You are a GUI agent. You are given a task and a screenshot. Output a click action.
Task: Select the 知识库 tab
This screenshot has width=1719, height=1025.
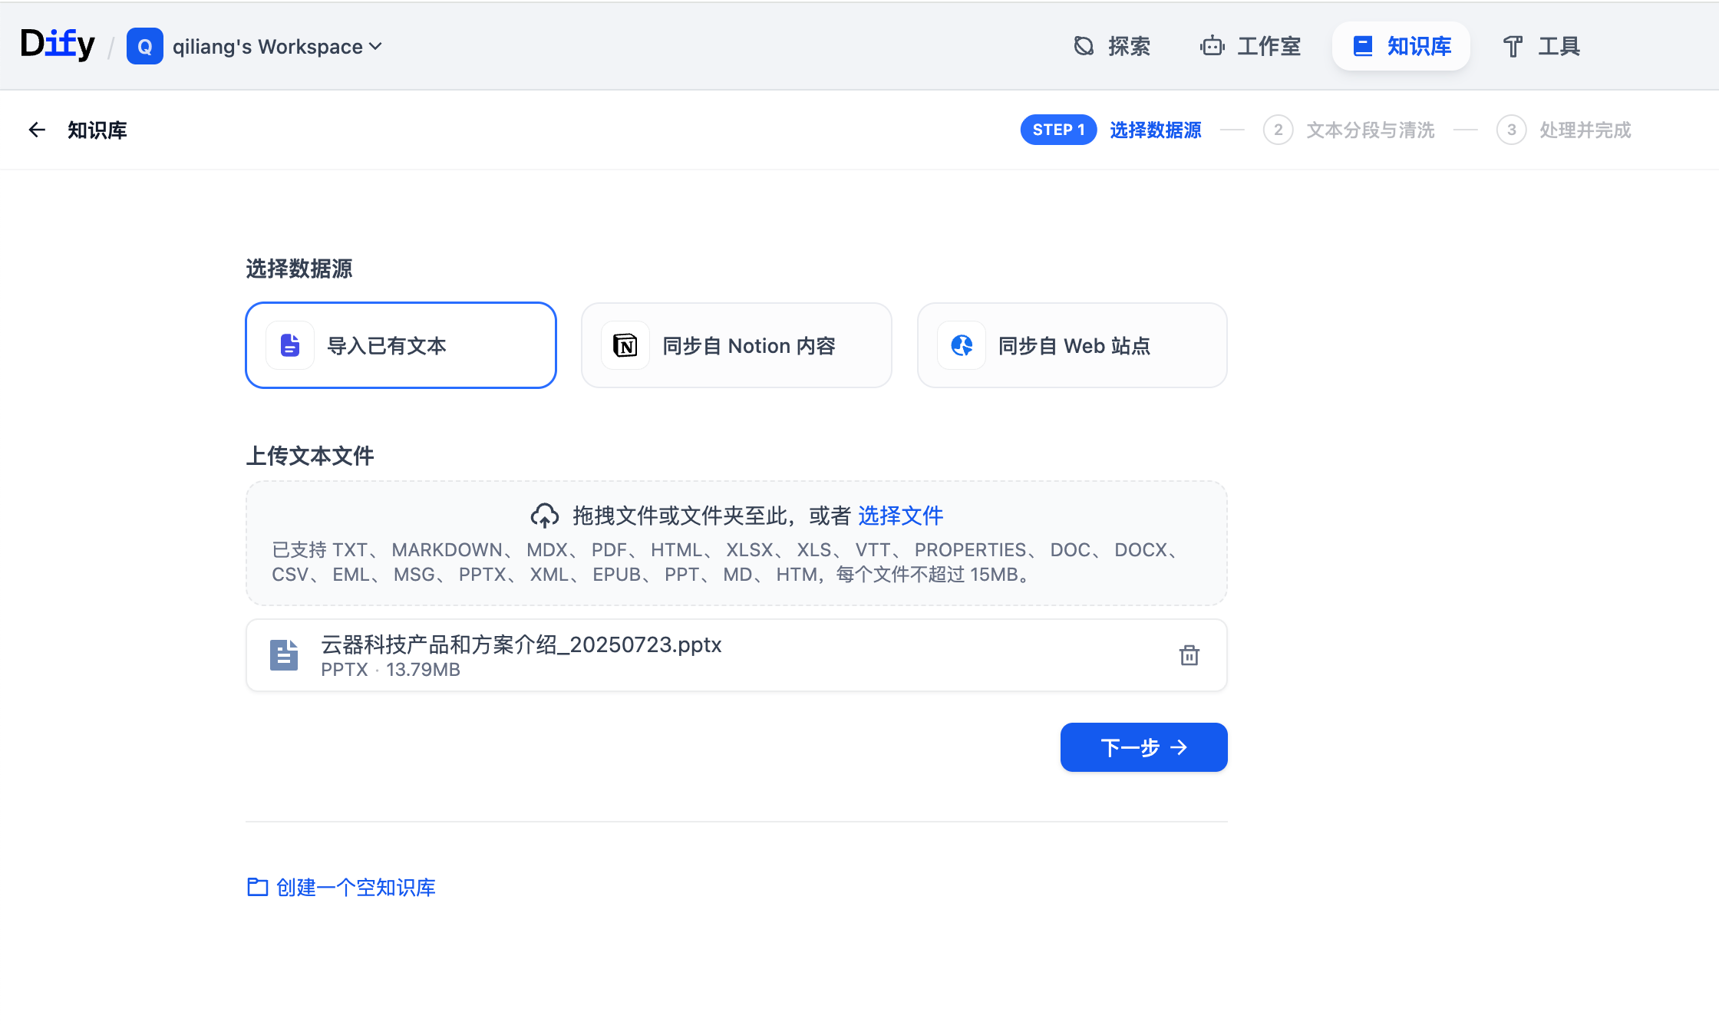point(1401,46)
